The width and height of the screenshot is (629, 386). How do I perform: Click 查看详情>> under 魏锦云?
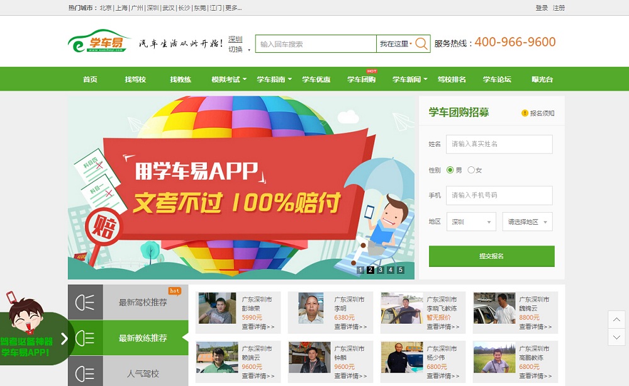coord(535,327)
